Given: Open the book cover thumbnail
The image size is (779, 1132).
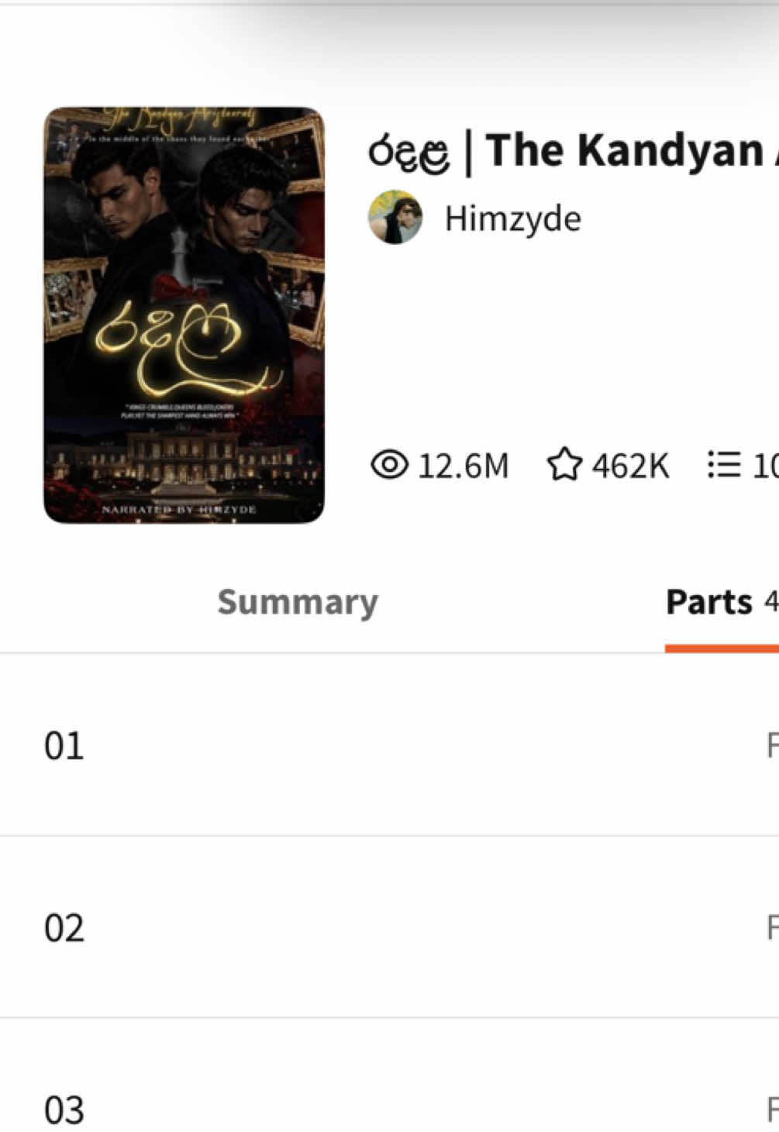Looking at the screenshot, I should coord(184,315).
